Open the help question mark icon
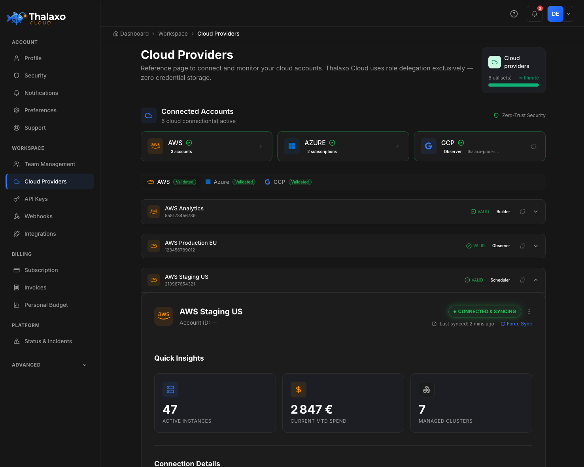The width and height of the screenshot is (584, 467). coord(514,14)
